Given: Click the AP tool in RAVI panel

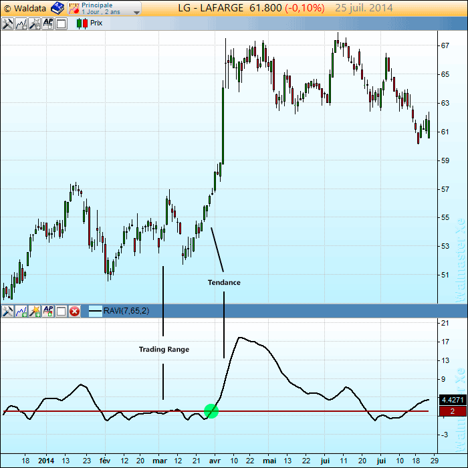Looking at the screenshot, I should tap(47, 312).
